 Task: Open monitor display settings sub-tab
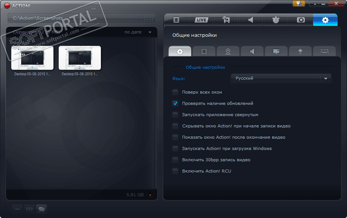(x=276, y=51)
